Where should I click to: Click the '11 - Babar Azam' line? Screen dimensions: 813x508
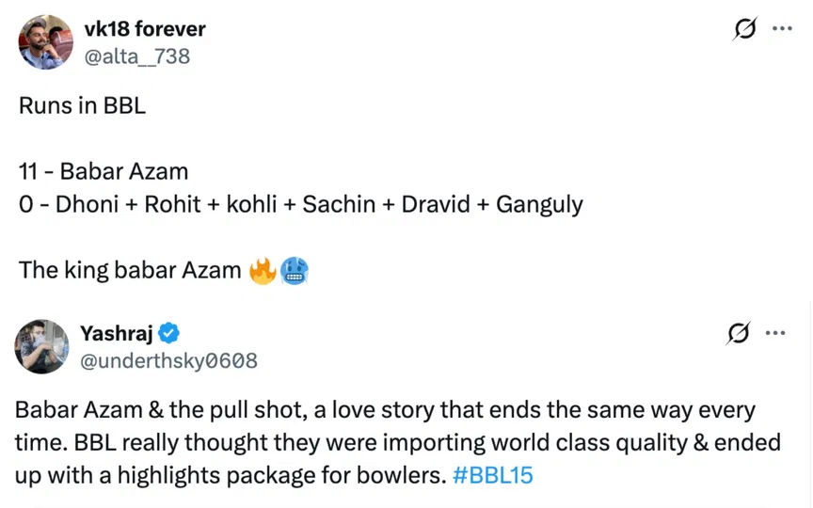pyautogui.click(x=104, y=171)
